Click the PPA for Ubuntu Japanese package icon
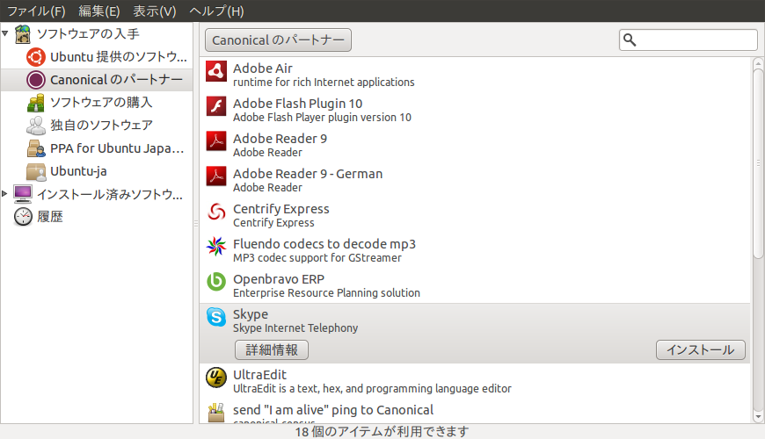This screenshot has width=765, height=439. [x=36, y=148]
